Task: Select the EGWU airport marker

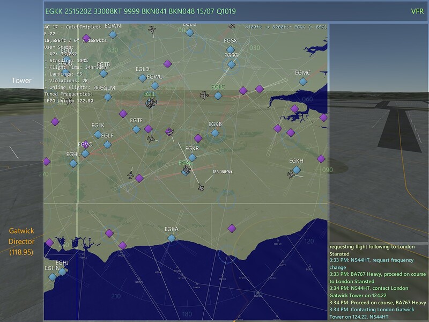Action: (x=155, y=85)
